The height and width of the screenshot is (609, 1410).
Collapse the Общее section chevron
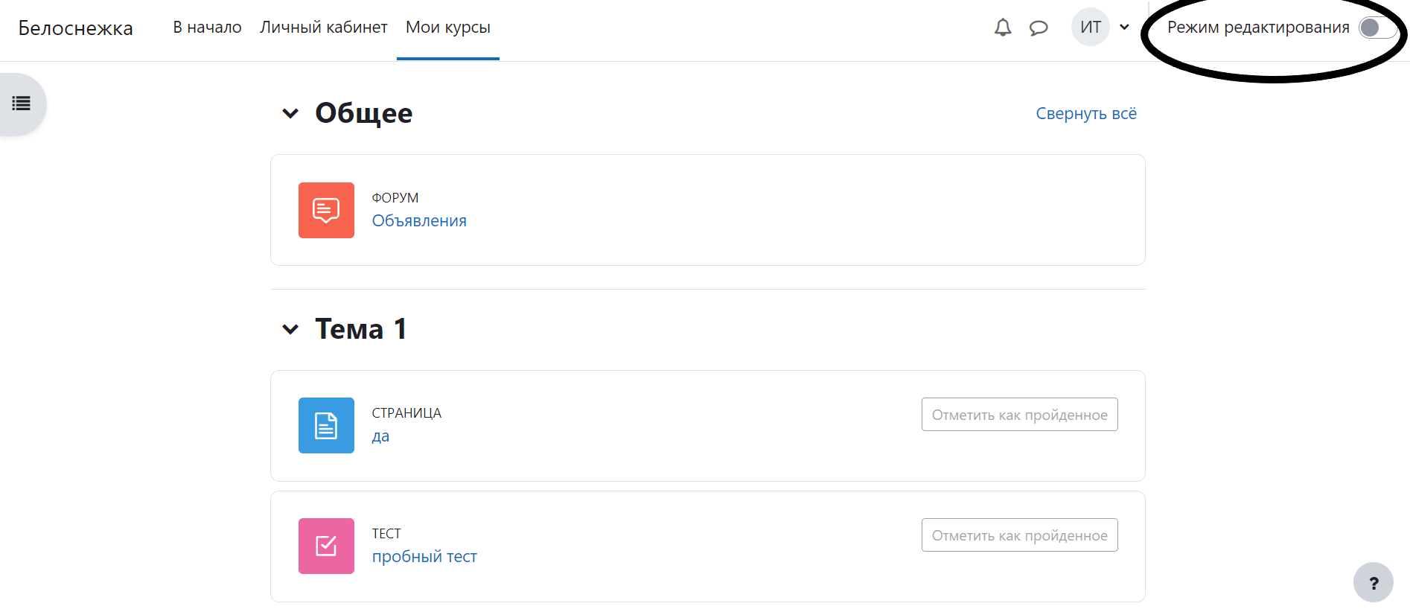click(x=290, y=113)
